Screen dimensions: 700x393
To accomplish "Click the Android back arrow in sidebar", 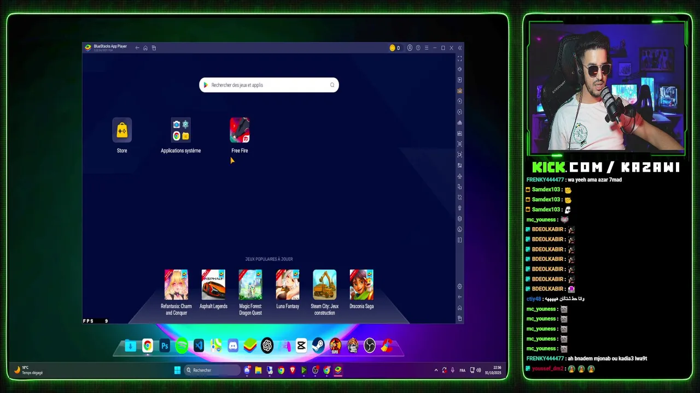I will tap(459, 297).
